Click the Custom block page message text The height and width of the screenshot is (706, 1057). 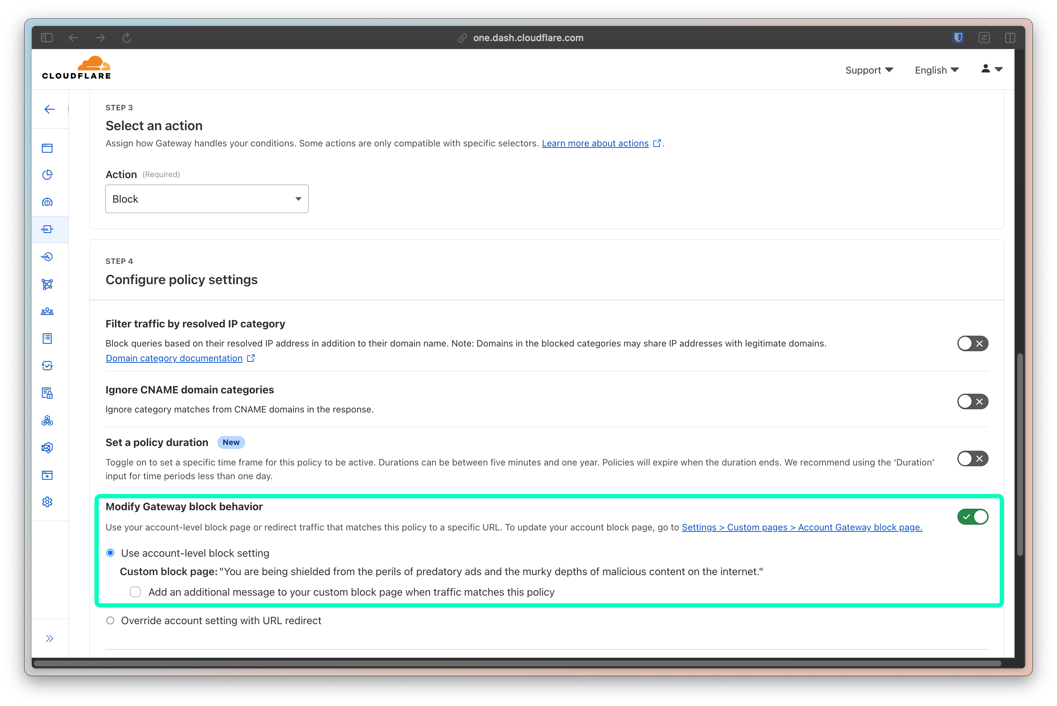tap(491, 572)
